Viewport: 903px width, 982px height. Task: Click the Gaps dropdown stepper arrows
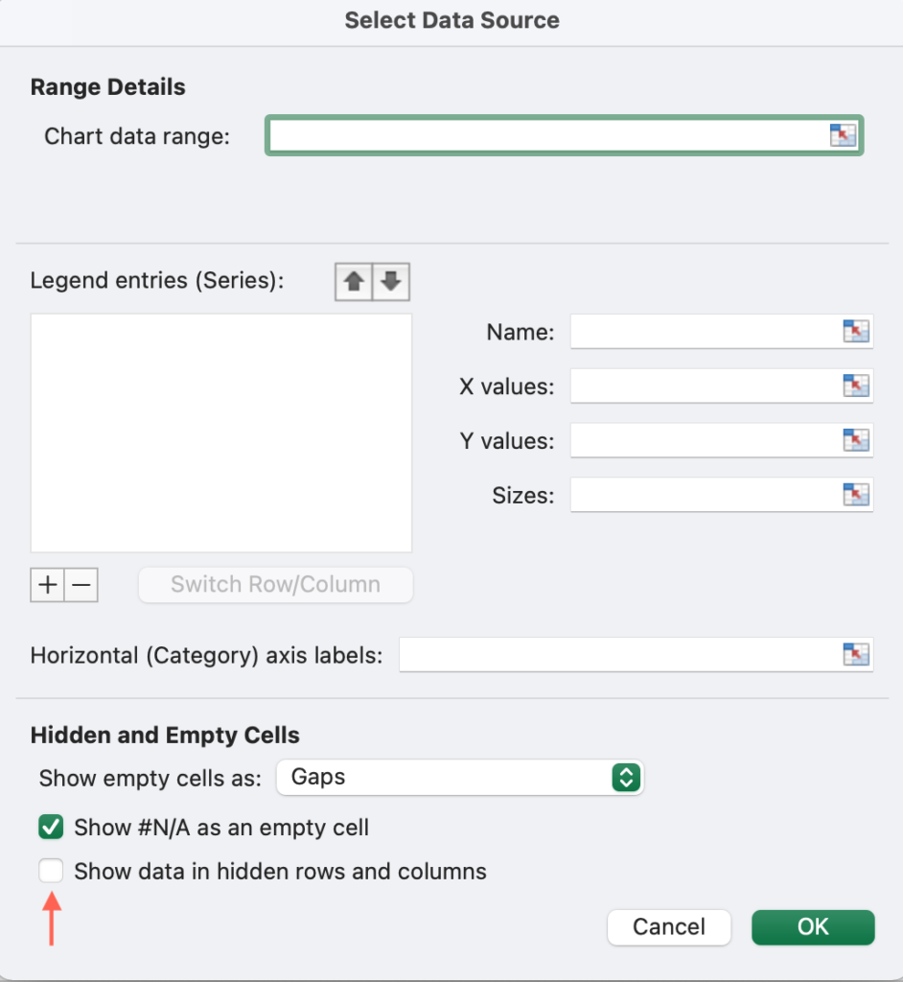tap(626, 777)
